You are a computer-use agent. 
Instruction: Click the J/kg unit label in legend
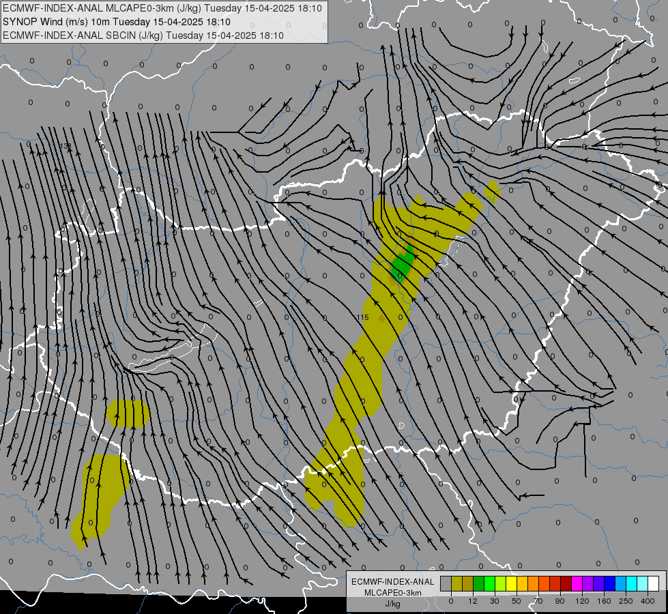(392, 604)
